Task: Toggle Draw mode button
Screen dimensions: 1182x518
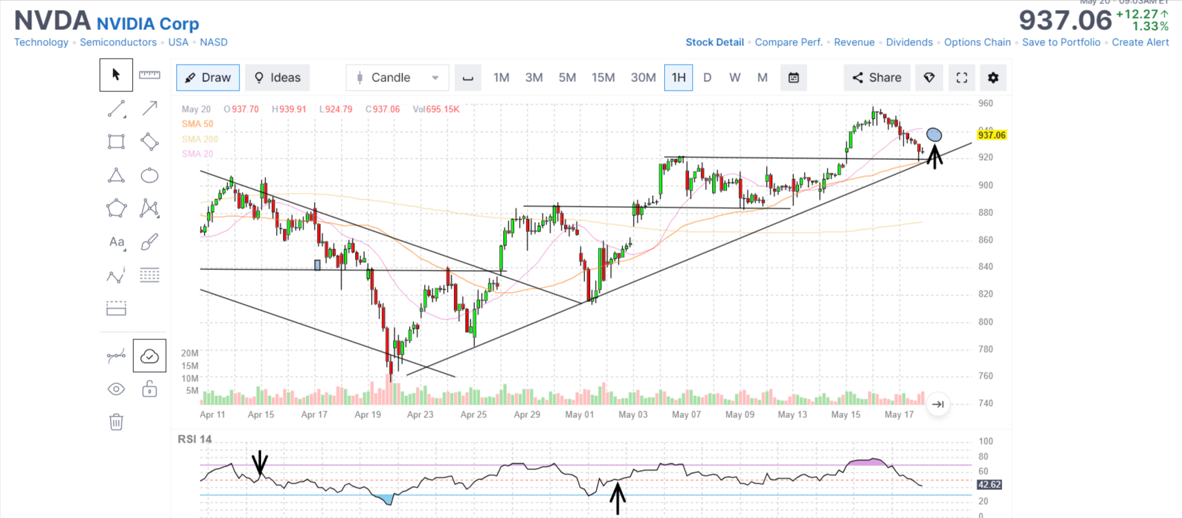Action: [x=208, y=78]
